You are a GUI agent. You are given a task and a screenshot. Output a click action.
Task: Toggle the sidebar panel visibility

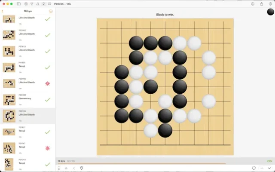tap(18, 3)
